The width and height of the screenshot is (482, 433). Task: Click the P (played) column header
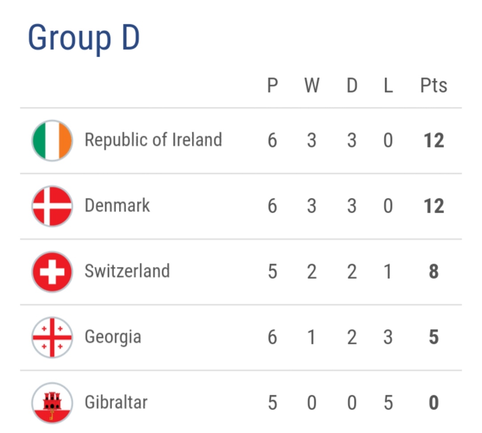(272, 85)
